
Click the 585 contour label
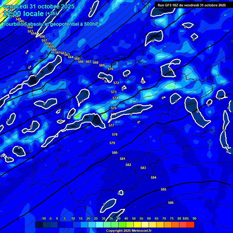(x=164, y=189)
